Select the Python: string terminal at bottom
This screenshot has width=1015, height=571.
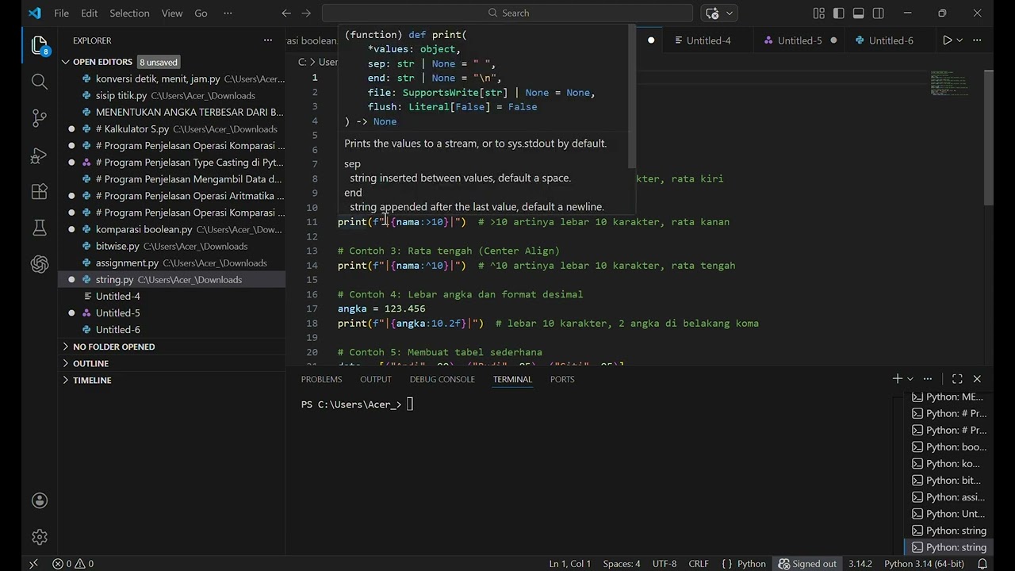[x=948, y=547]
